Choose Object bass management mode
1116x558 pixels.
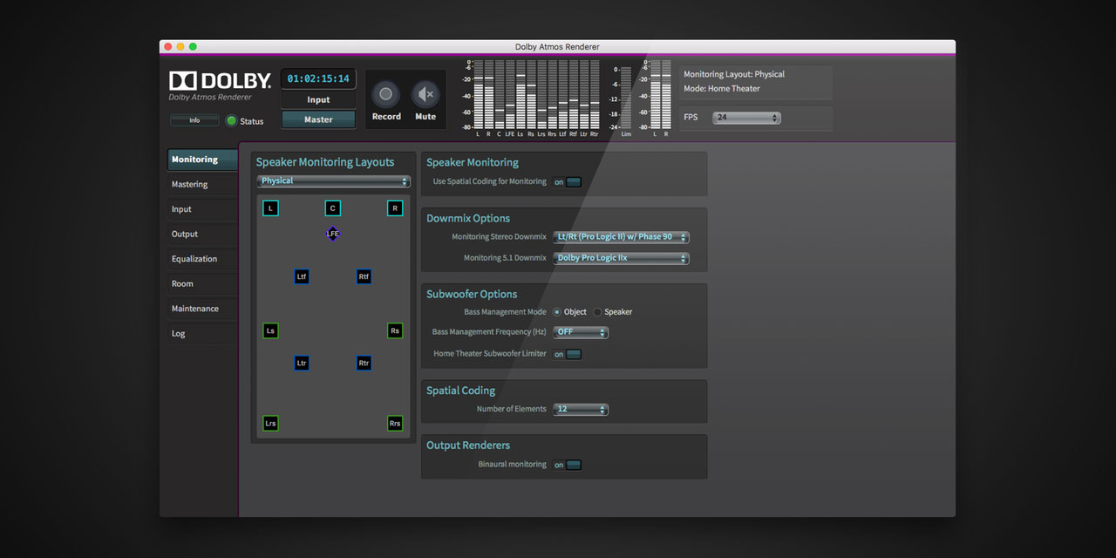pos(557,312)
